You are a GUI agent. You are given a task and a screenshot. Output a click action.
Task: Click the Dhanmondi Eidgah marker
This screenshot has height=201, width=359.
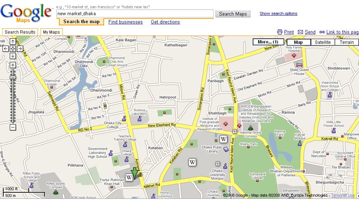(x=52, y=87)
